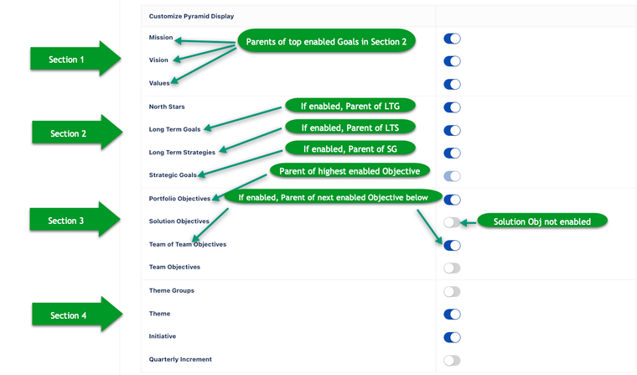Click the Long Term Strategies label

(182, 153)
